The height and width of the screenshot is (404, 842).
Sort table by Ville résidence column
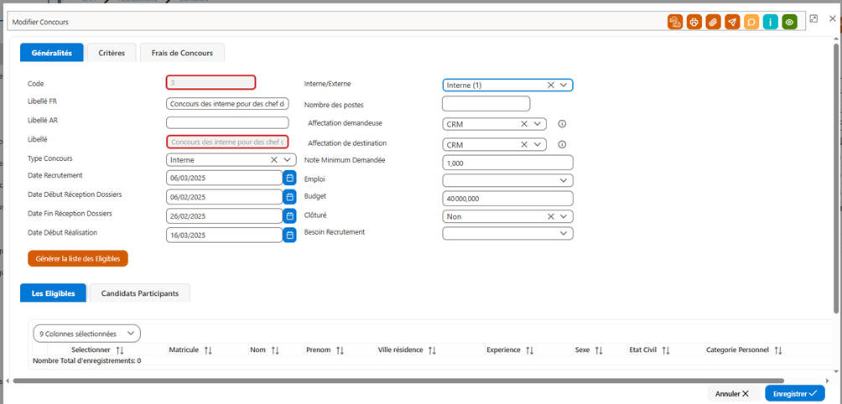(433, 350)
